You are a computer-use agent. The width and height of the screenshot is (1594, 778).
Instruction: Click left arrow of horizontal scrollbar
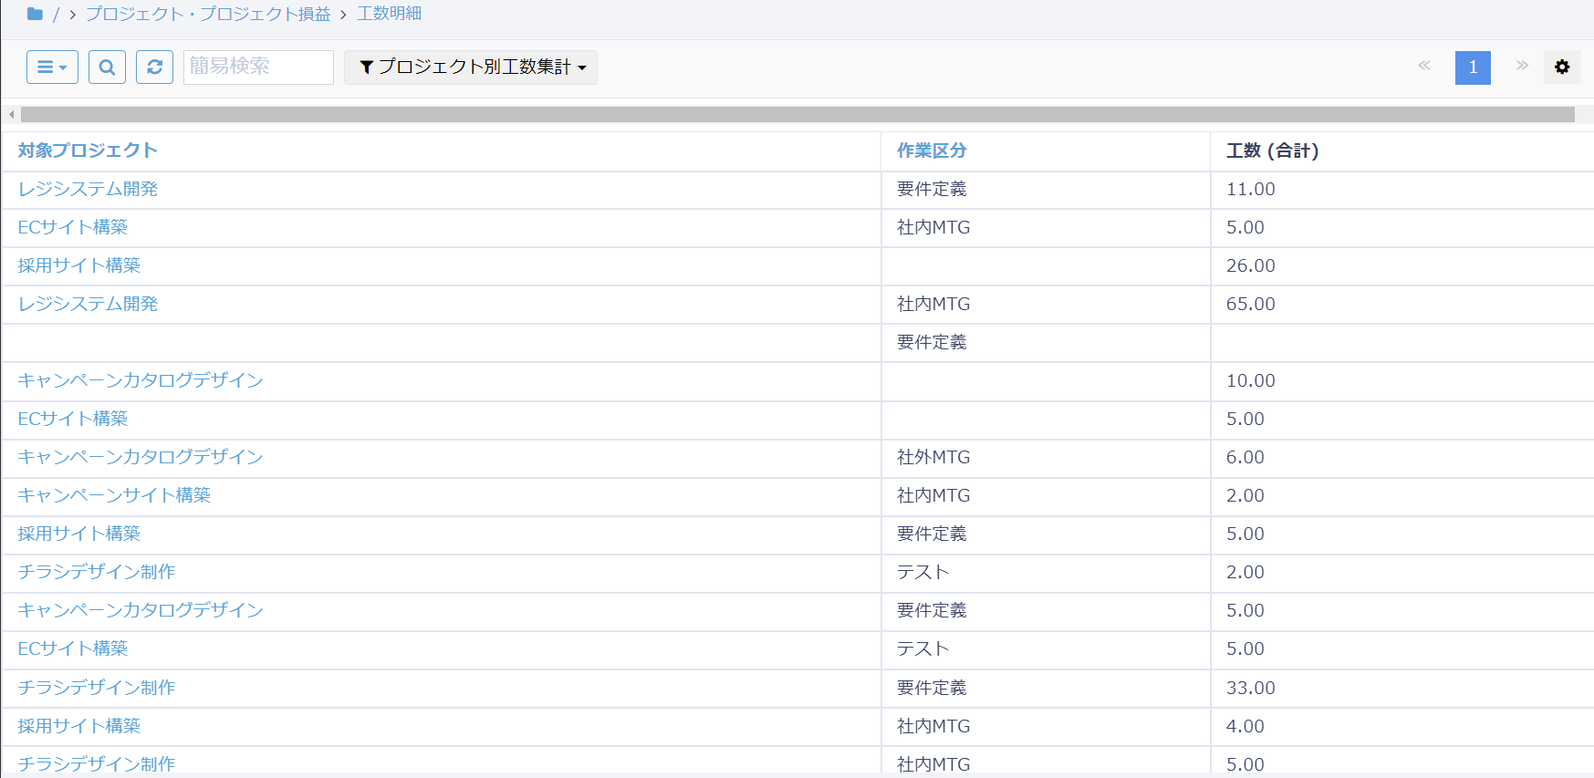coord(11,115)
